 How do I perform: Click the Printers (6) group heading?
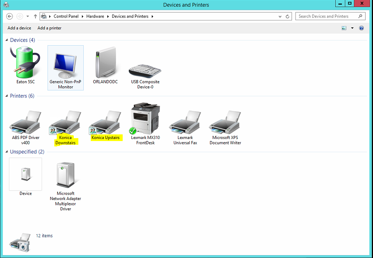(x=22, y=96)
